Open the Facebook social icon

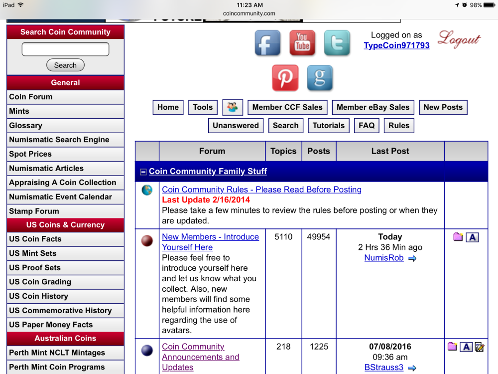267,43
